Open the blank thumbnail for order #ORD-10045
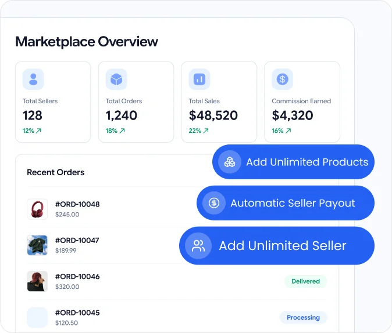Viewport: 392px width, 333px height. [37, 317]
